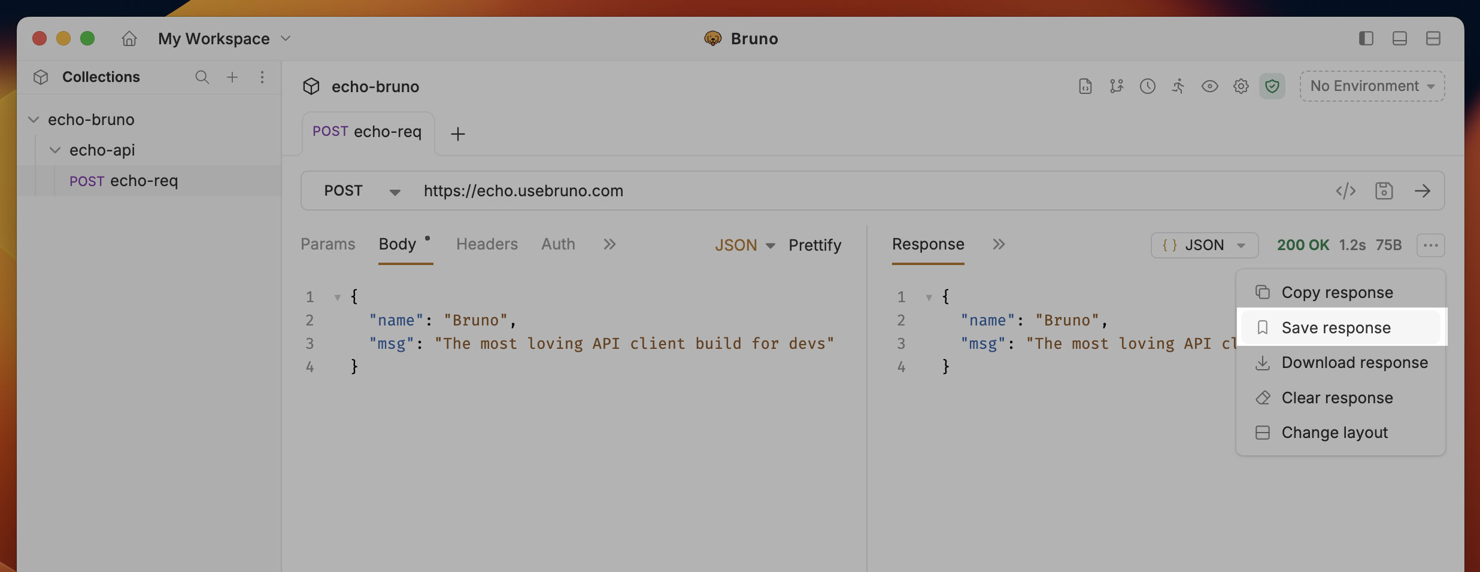Click the Prettify button
Viewport: 1480px width, 572px height.
(x=815, y=245)
